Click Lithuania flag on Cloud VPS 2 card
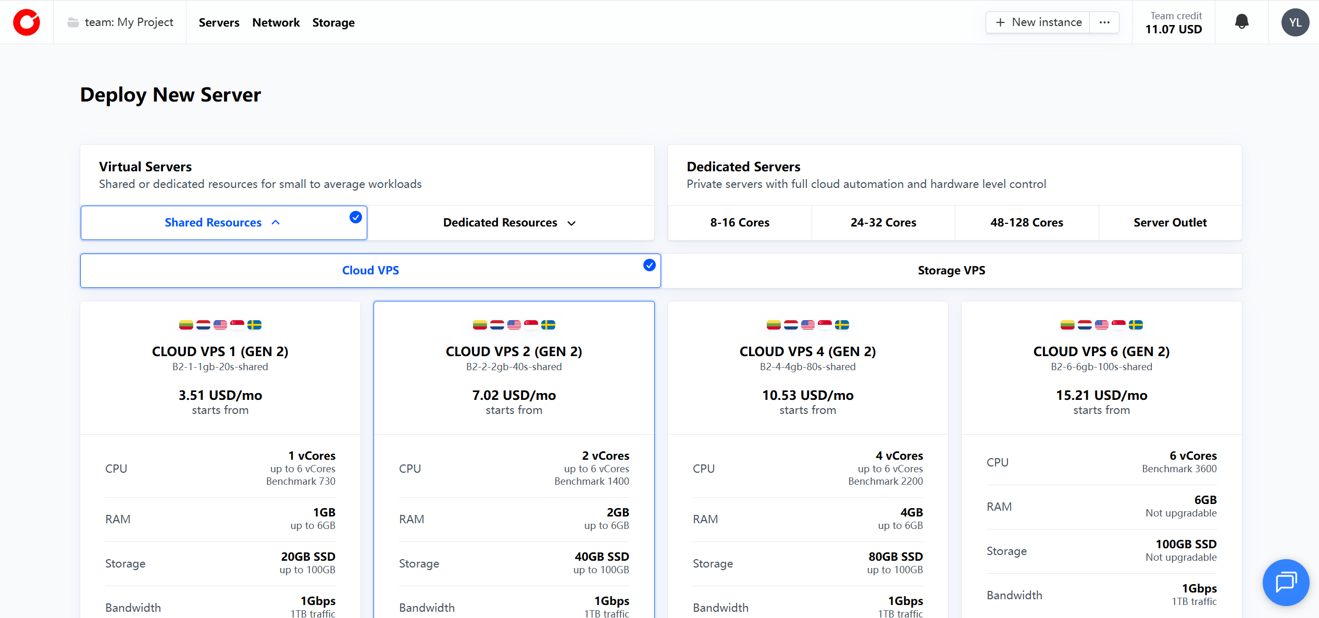This screenshot has height=618, width=1319. click(x=480, y=325)
